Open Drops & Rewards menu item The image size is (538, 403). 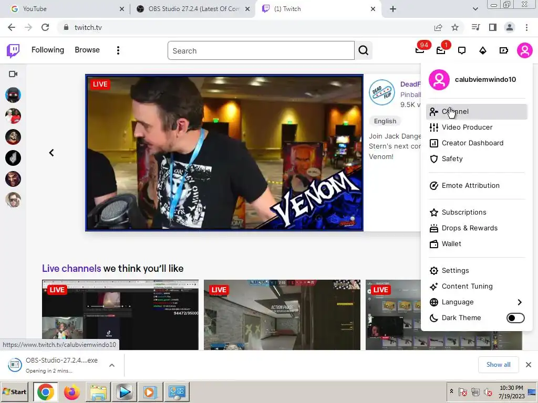pos(477,228)
